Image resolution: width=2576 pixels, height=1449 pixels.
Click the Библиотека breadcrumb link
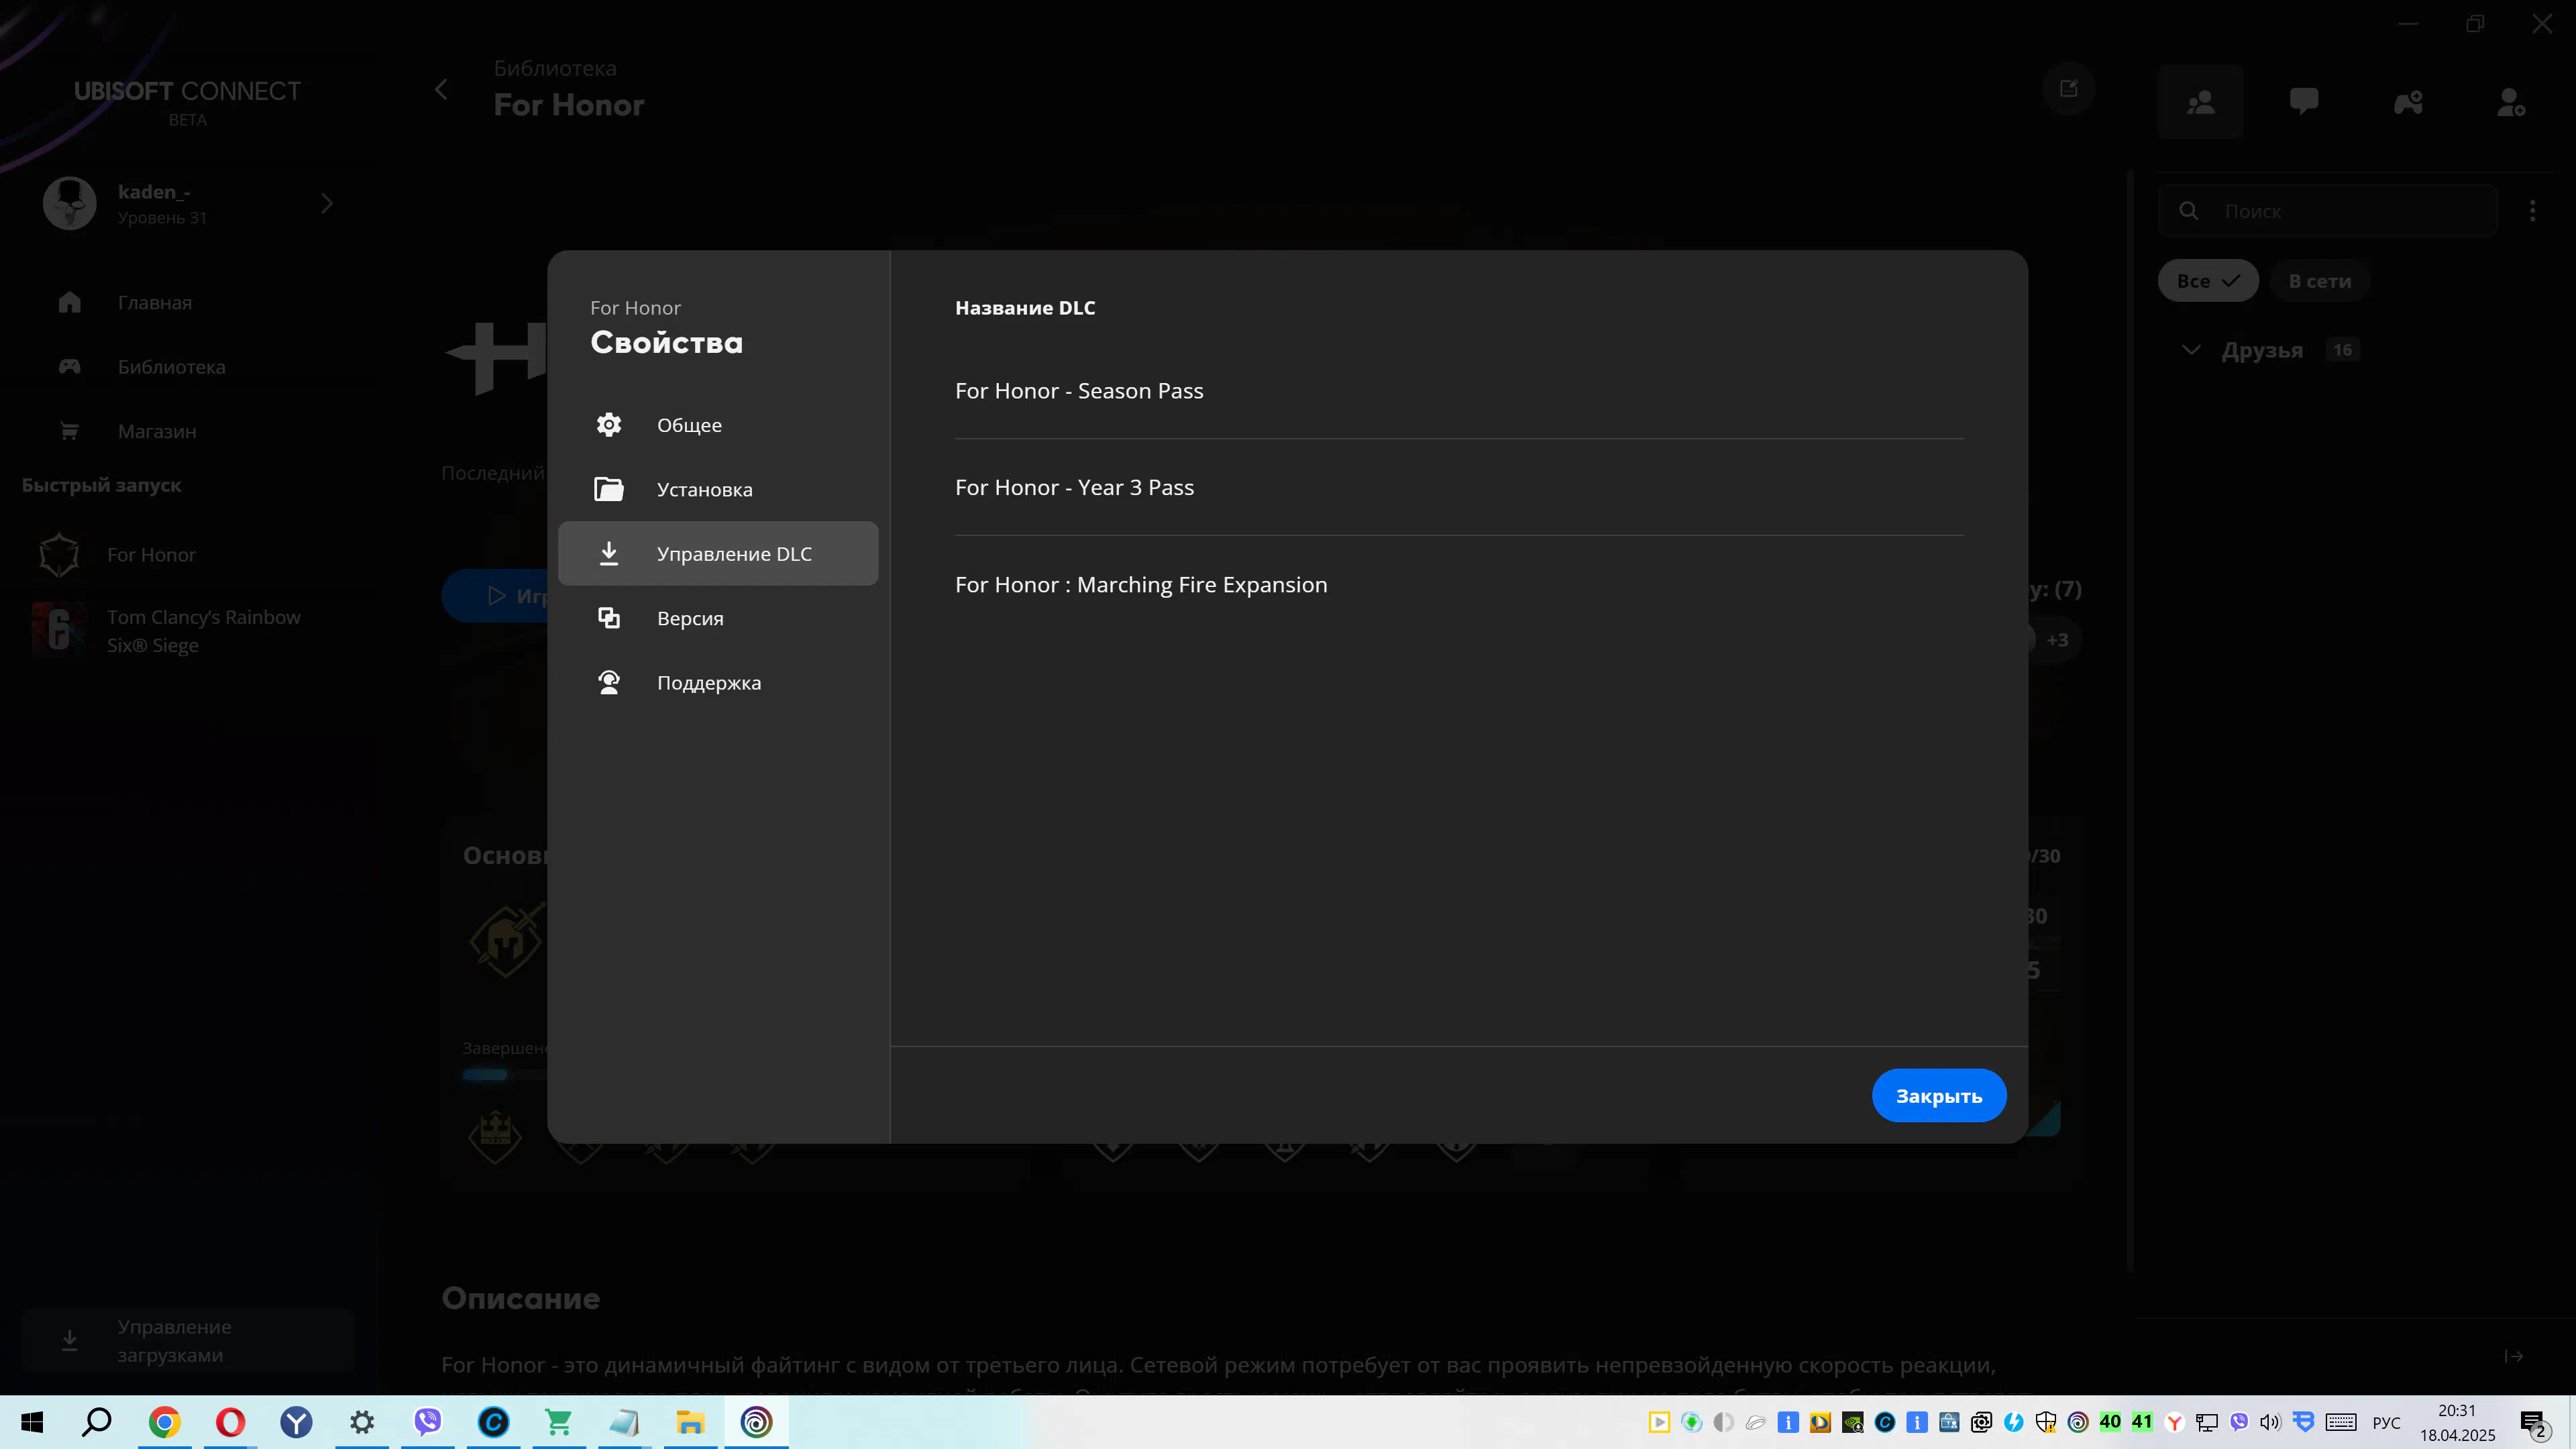tap(555, 68)
